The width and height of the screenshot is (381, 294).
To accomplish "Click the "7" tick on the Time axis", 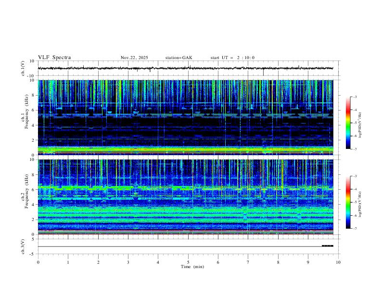I will [248, 262].
